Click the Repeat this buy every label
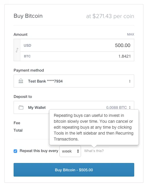The image size is (149, 189). pos(39,151)
